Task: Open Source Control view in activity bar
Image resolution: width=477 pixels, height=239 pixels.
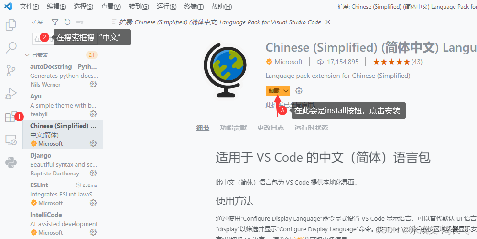Action: pos(11,71)
